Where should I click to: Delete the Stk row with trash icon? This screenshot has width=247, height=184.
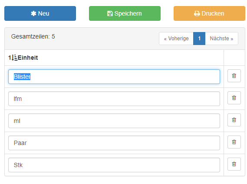pyautogui.click(x=234, y=164)
